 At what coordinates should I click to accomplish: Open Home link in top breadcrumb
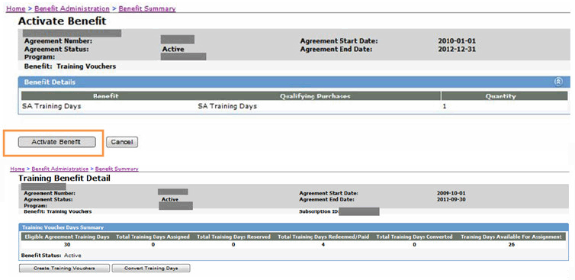(x=16, y=8)
